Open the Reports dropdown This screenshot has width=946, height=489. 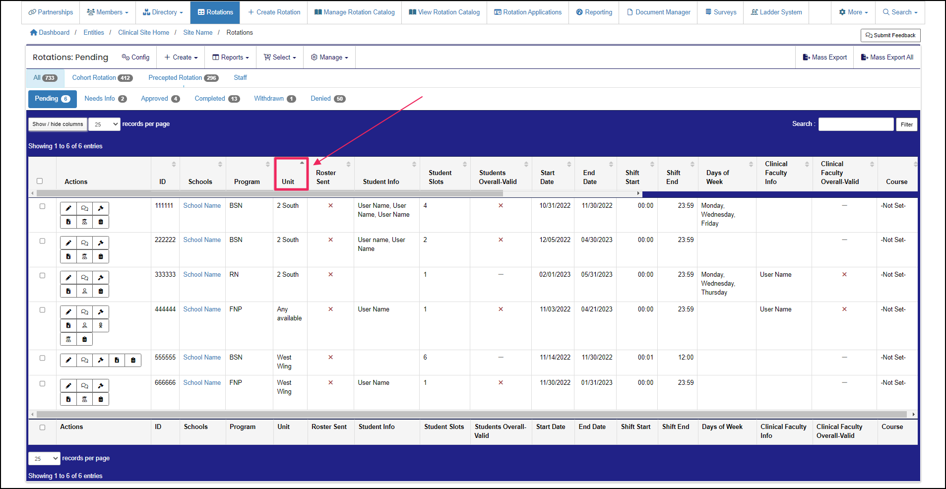click(230, 57)
